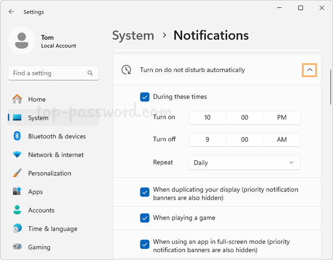Image resolution: width=333 pixels, height=260 pixels.
Task: Open the Repeat Daily dropdown
Action: [244, 162]
